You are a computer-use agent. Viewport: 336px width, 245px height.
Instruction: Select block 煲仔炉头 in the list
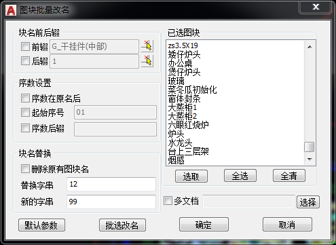click(x=184, y=72)
